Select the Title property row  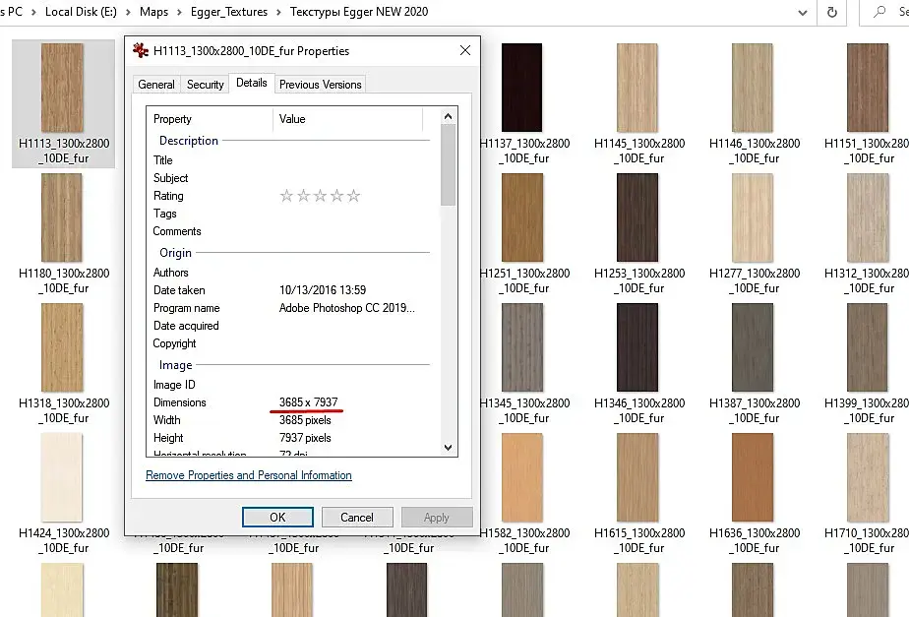pyautogui.click(x=290, y=160)
